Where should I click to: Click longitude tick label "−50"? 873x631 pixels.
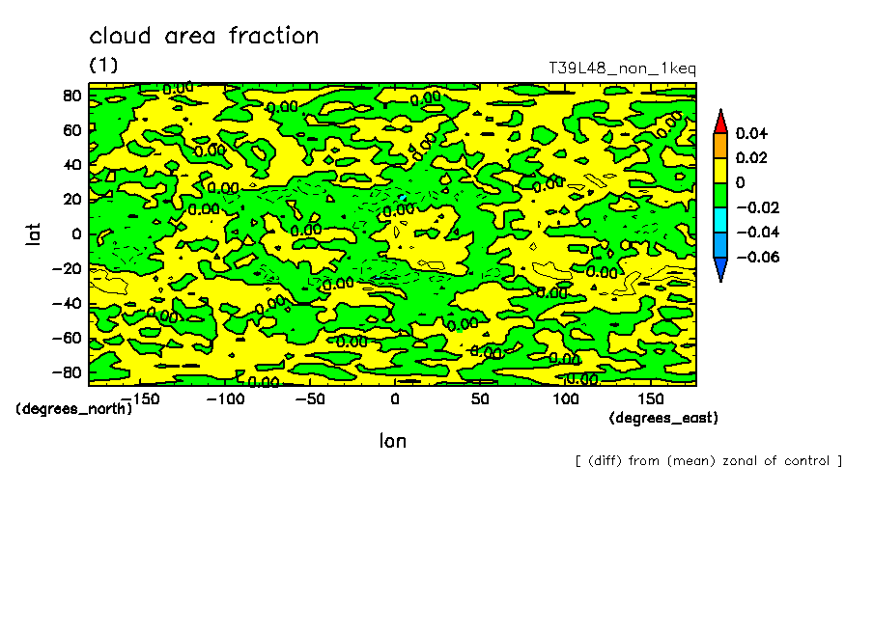310,399
